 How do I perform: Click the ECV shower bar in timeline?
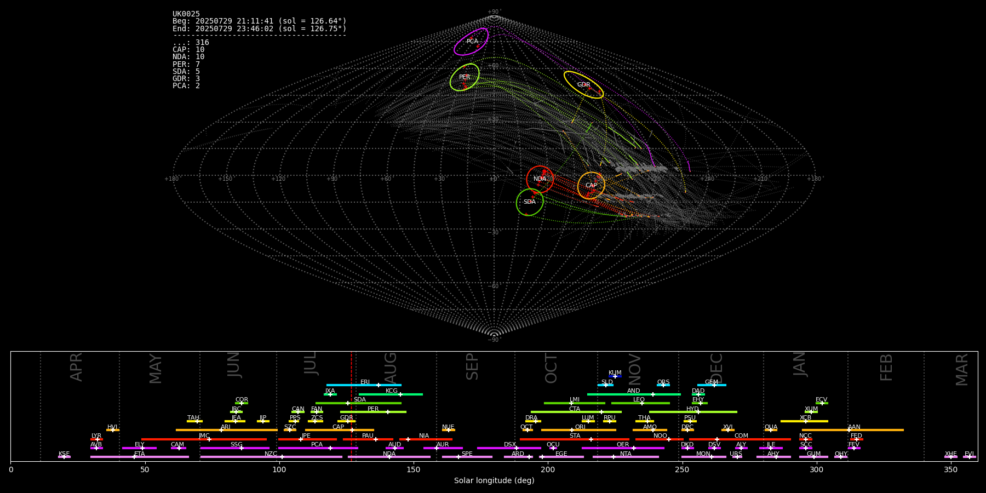[x=822, y=403]
